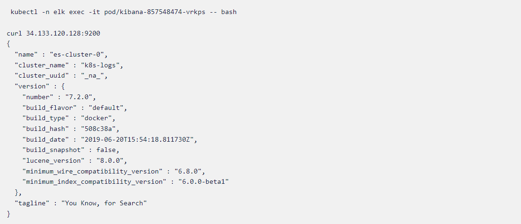Select the build_hash "508c38a" value
521x224 pixels.
click(x=102, y=129)
